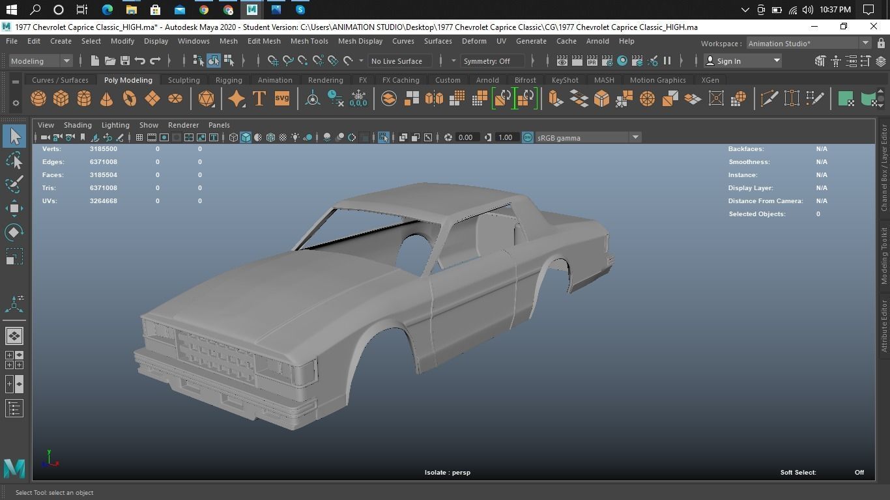Click the Freeze Transformations 0,0,0 icon
The height and width of the screenshot is (500, 890).
tap(358, 99)
